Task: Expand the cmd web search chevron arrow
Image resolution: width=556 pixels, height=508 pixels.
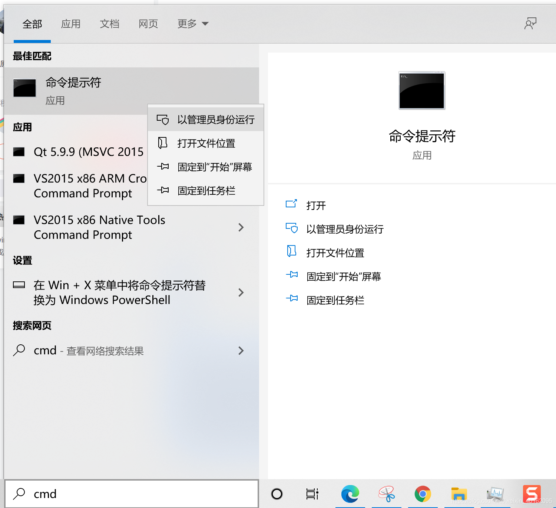Action: point(241,350)
